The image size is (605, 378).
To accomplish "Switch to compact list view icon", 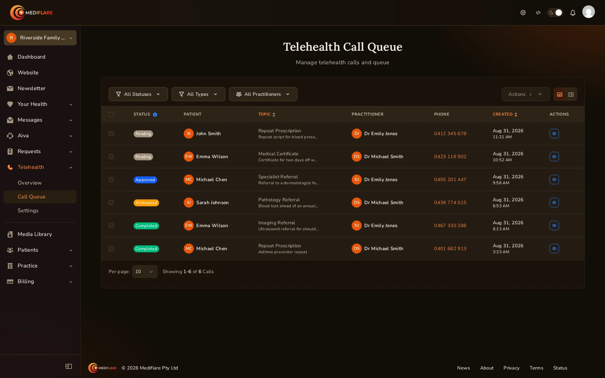I will click(571, 94).
